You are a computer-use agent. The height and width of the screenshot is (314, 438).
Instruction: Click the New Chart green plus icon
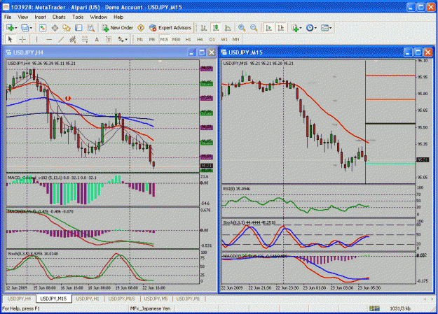point(10,27)
